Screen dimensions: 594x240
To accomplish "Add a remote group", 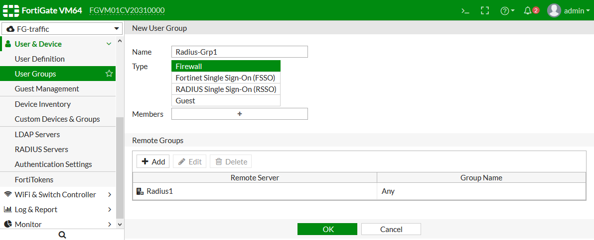I will pos(153,161).
